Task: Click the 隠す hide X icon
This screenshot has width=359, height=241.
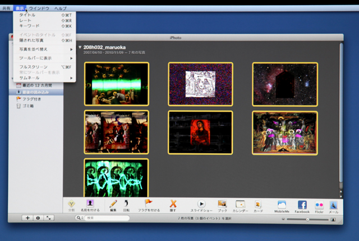Action: pos(173,204)
